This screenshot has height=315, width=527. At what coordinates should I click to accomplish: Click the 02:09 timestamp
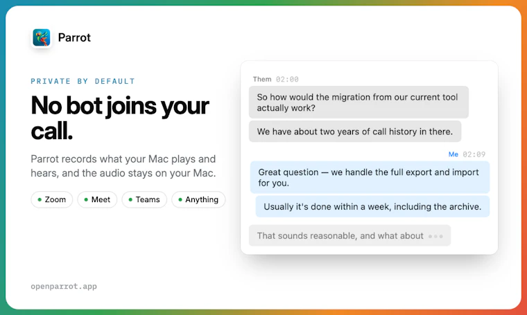pyautogui.click(x=474, y=154)
